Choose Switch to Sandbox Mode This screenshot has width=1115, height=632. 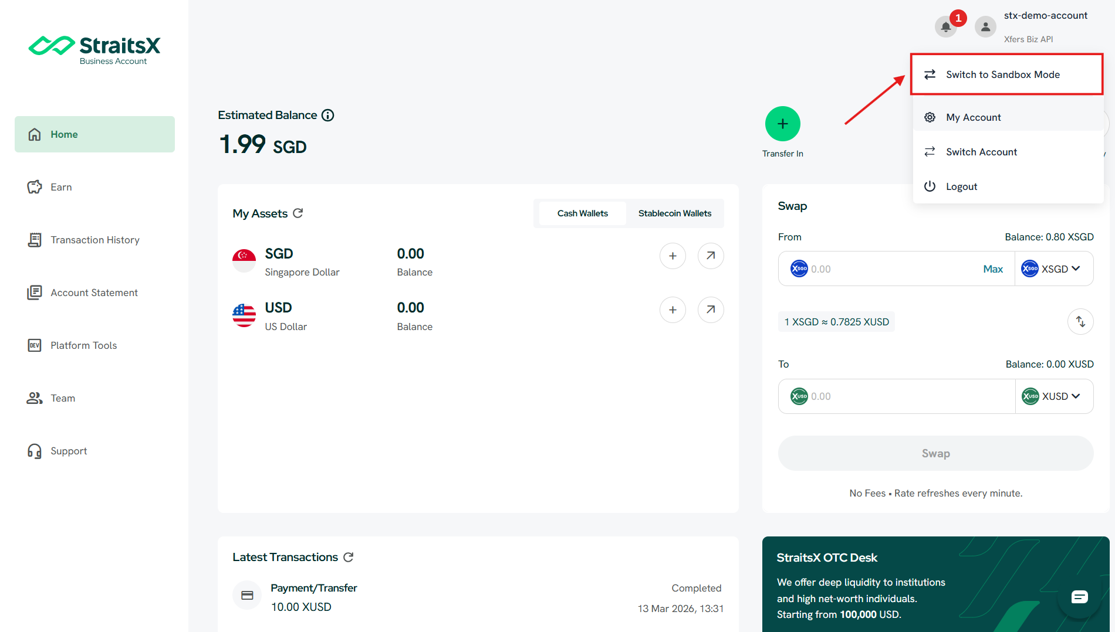click(1007, 74)
